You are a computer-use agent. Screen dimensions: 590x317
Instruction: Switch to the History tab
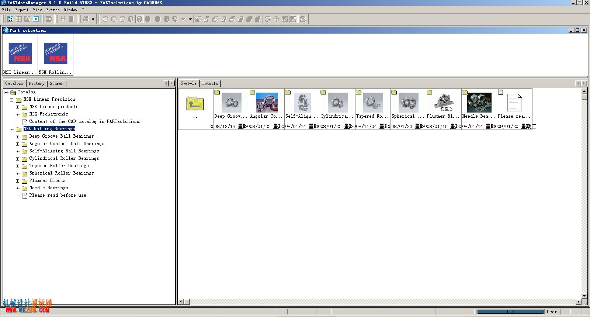point(37,83)
